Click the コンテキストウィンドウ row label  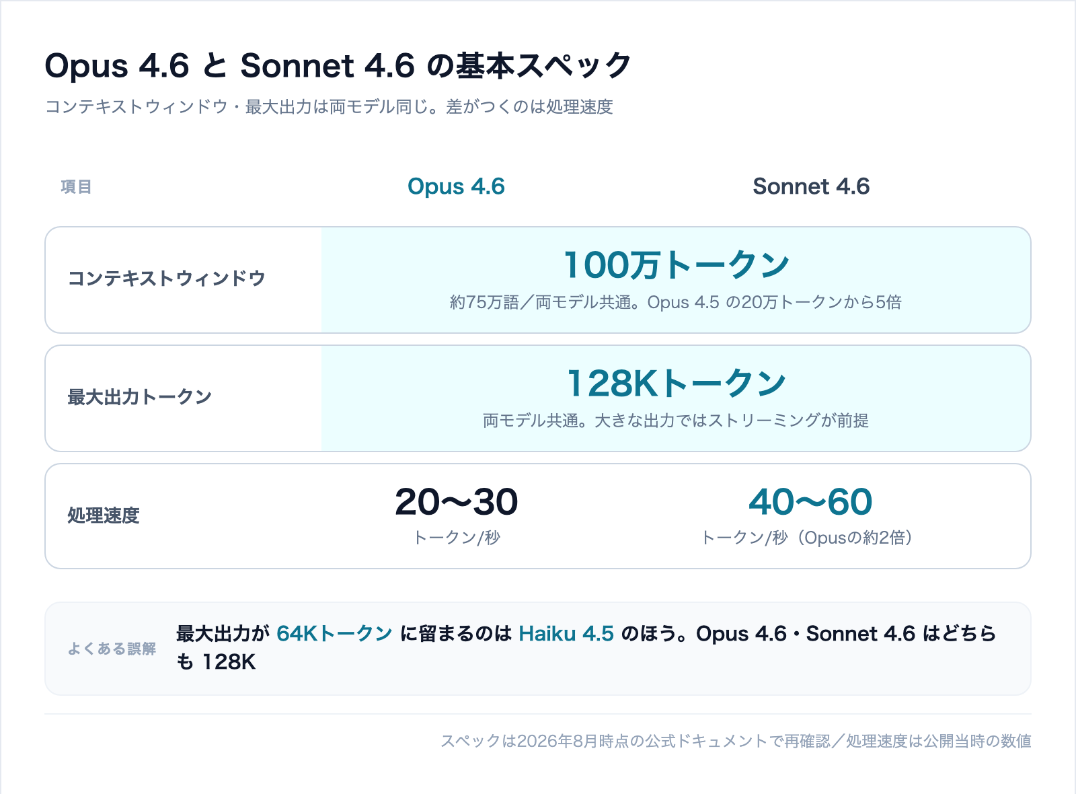click(167, 279)
